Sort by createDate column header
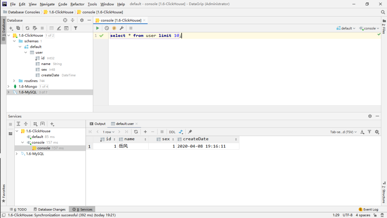 click(x=207, y=139)
